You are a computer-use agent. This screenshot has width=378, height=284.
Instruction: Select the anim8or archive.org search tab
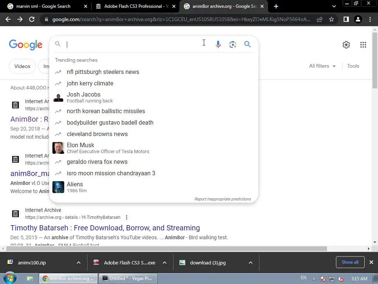coord(223,6)
